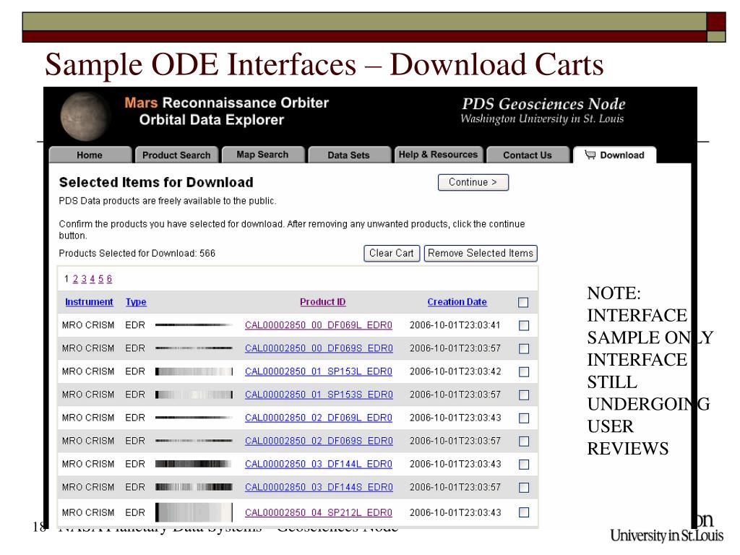Open product link CAL00002850_01_SP153L_EDR0
Screen dimensions: 740x555
(319, 371)
